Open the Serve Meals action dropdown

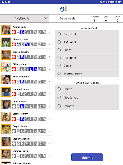(x=74, y=18)
